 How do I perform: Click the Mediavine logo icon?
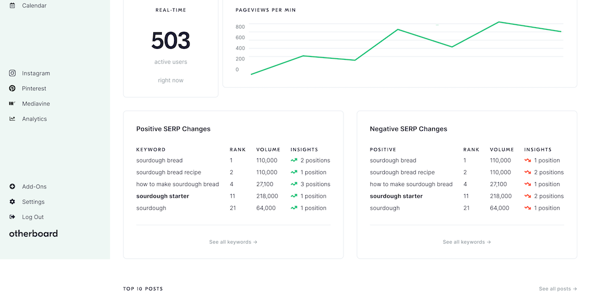coord(12,104)
